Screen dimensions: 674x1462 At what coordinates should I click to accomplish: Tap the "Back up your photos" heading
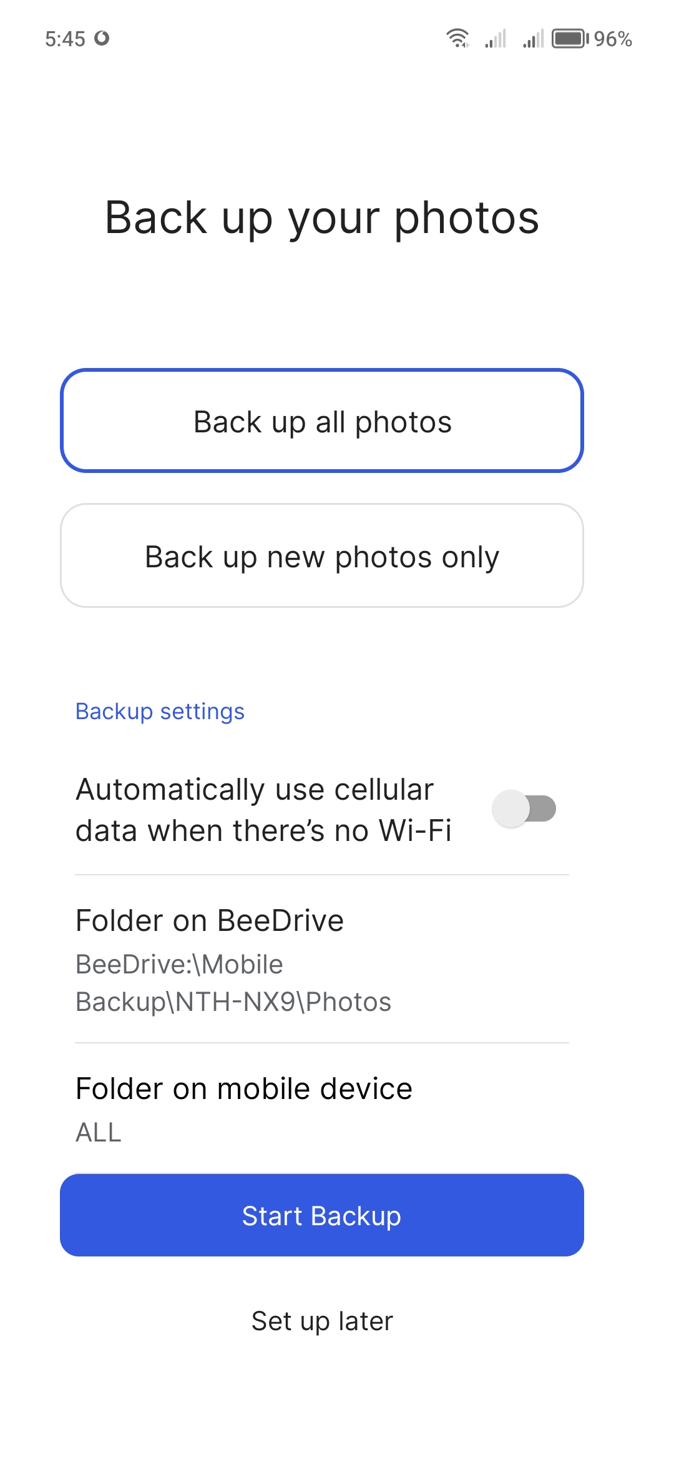pyautogui.click(x=322, y=217)
